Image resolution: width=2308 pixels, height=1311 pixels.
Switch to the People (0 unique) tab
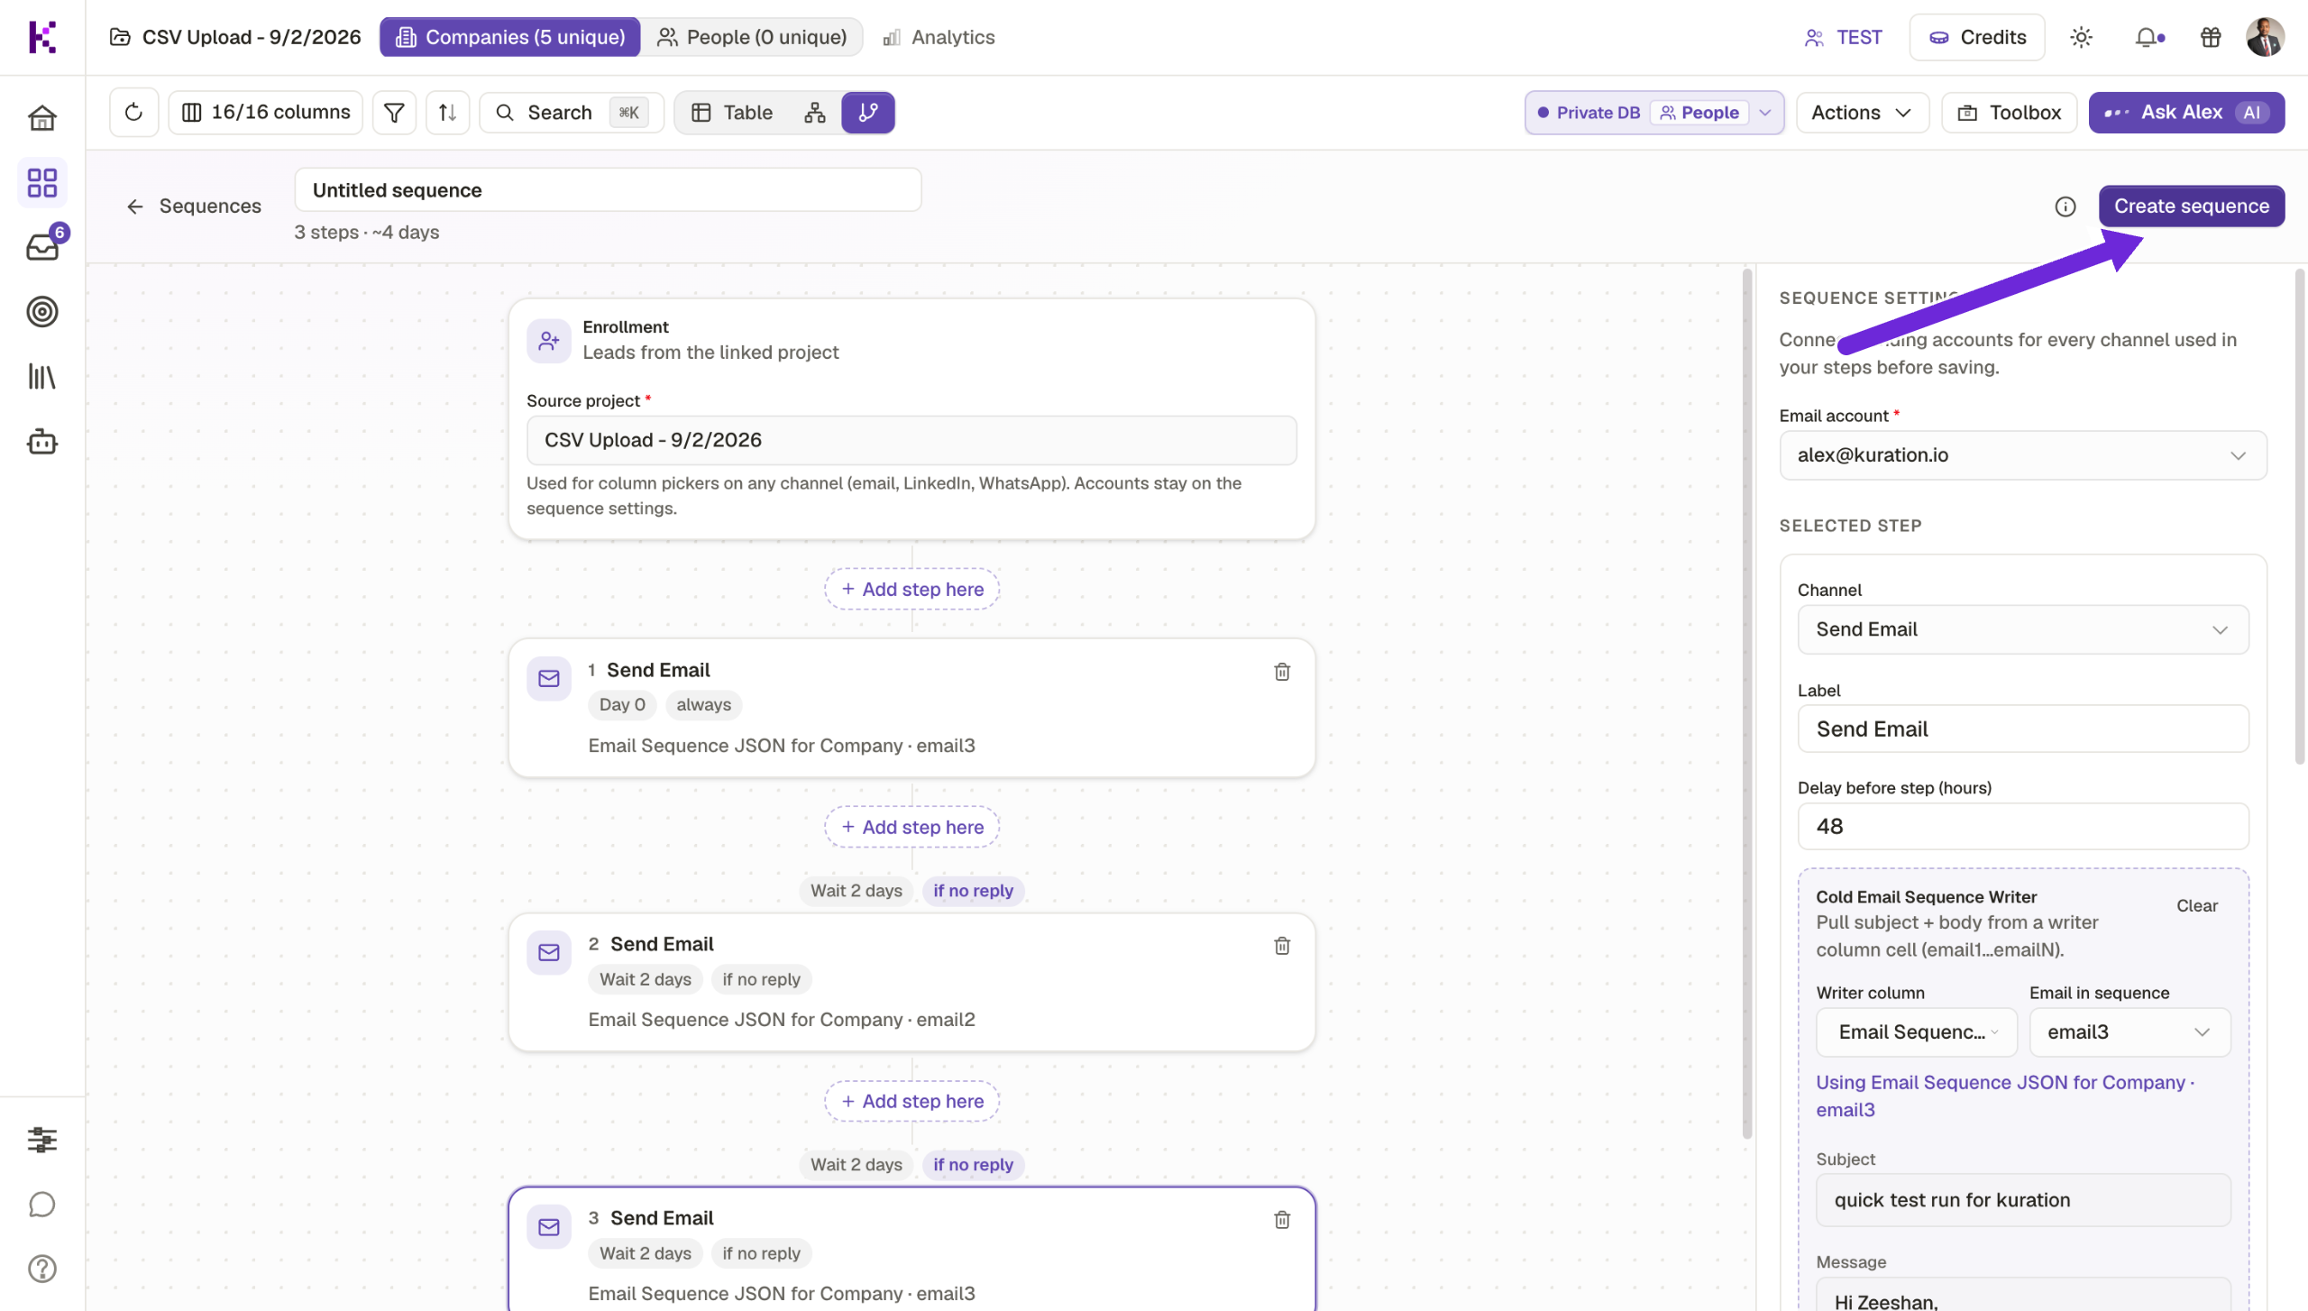[x=752, y=37]
